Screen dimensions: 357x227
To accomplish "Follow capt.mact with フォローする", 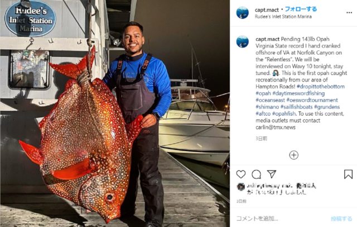I will (301, 9).
